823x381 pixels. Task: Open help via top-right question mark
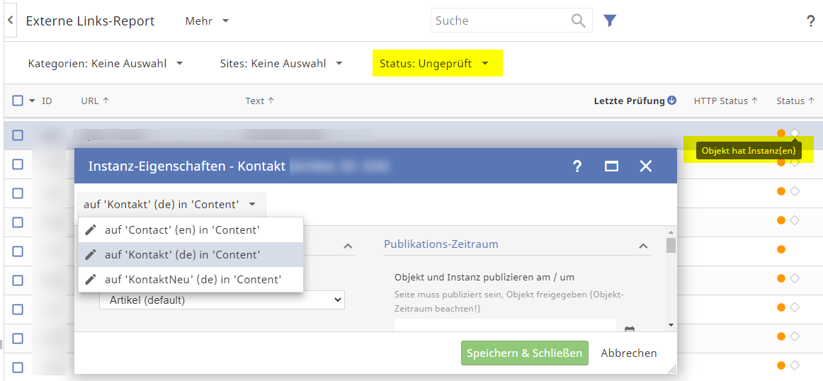810,21
